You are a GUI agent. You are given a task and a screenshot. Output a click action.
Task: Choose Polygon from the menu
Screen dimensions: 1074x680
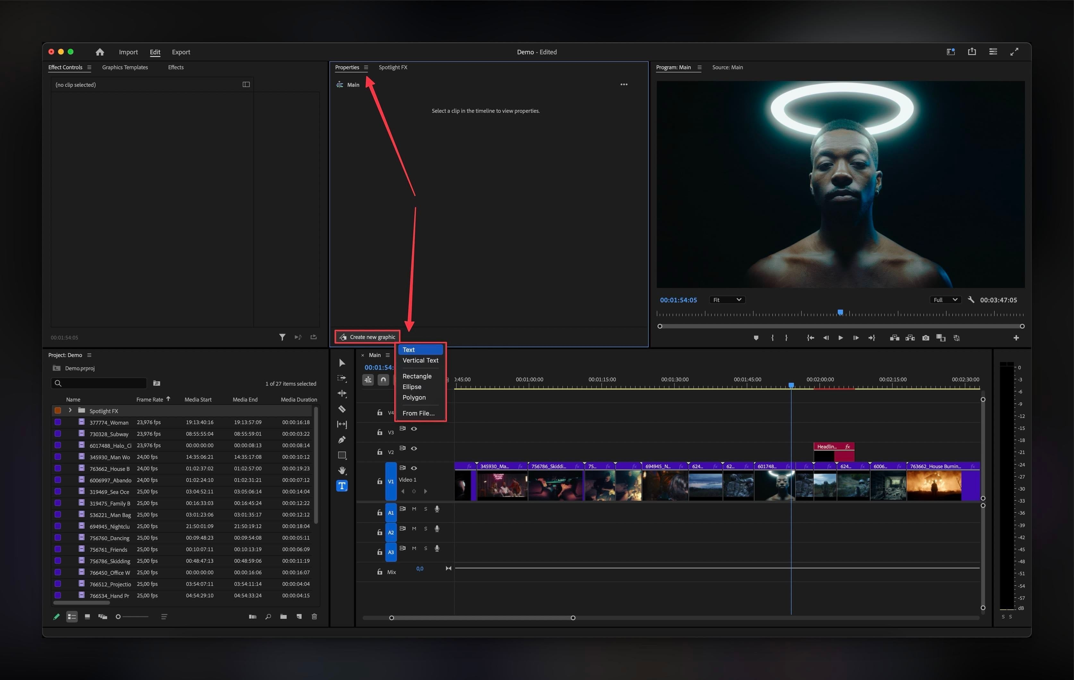pyautogui.click(x=420, y=397)
